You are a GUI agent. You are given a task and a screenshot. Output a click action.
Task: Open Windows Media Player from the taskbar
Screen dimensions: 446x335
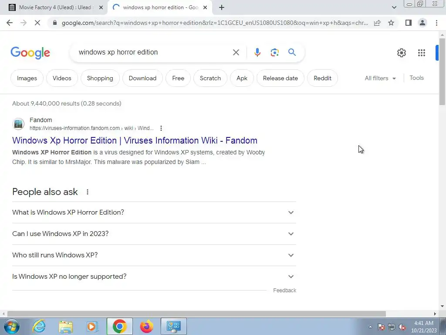tap(92, 326)
